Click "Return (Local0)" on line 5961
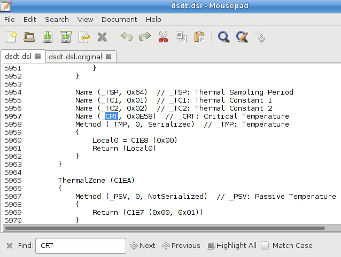The width and height of the screenshot is (341, 257). tap(124, 149)
